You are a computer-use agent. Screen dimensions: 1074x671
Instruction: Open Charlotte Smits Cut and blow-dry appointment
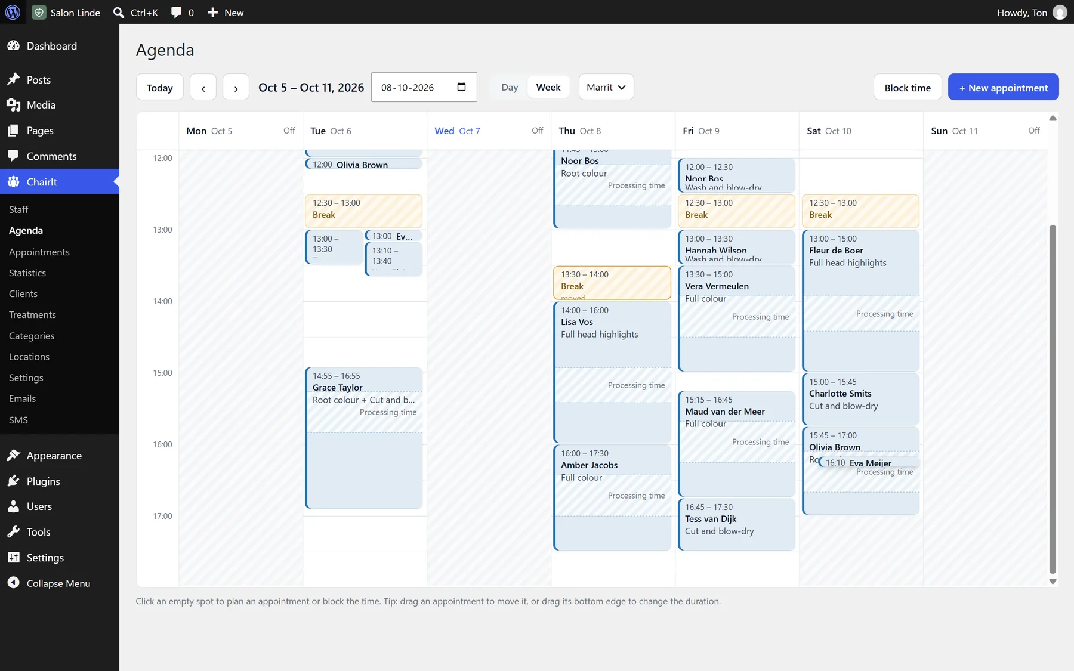[x=860, y=399]
